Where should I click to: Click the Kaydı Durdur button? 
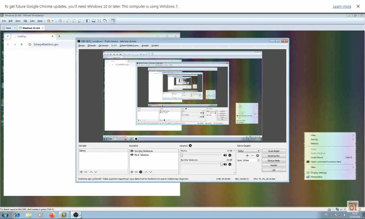[x=274, y=156]
